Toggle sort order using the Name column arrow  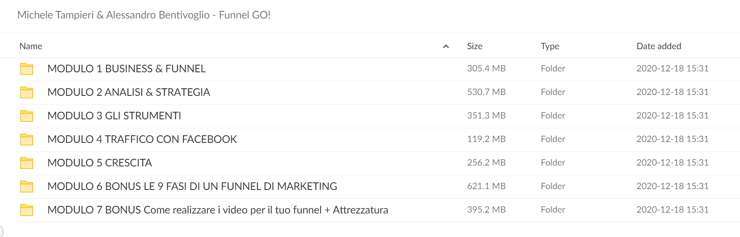click(x=446, y=46)
